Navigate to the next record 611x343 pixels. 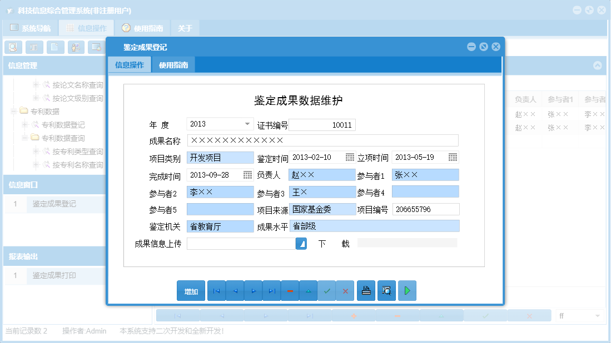click(x=254, y=290)
